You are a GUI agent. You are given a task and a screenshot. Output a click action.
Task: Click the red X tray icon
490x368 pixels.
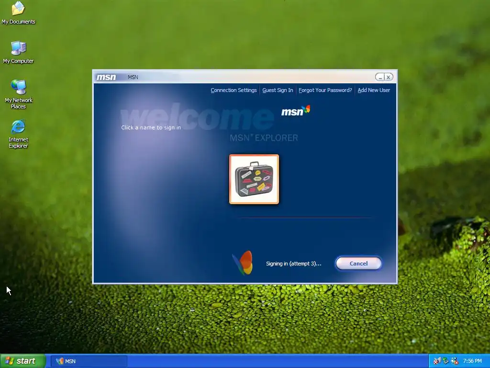coord(437,361)
